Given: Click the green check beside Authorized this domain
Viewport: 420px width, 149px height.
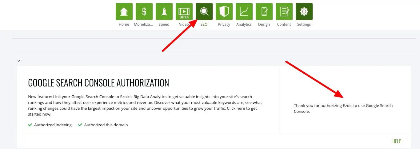Looking at the screenshot, I should pos(80,125).
